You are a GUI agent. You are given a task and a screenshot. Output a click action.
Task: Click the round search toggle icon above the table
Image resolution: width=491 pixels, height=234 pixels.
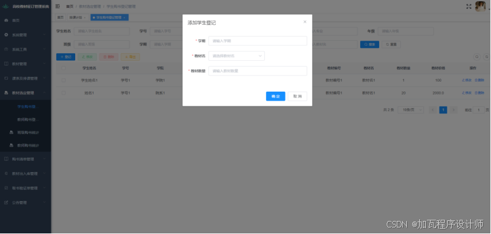(477, 57)
